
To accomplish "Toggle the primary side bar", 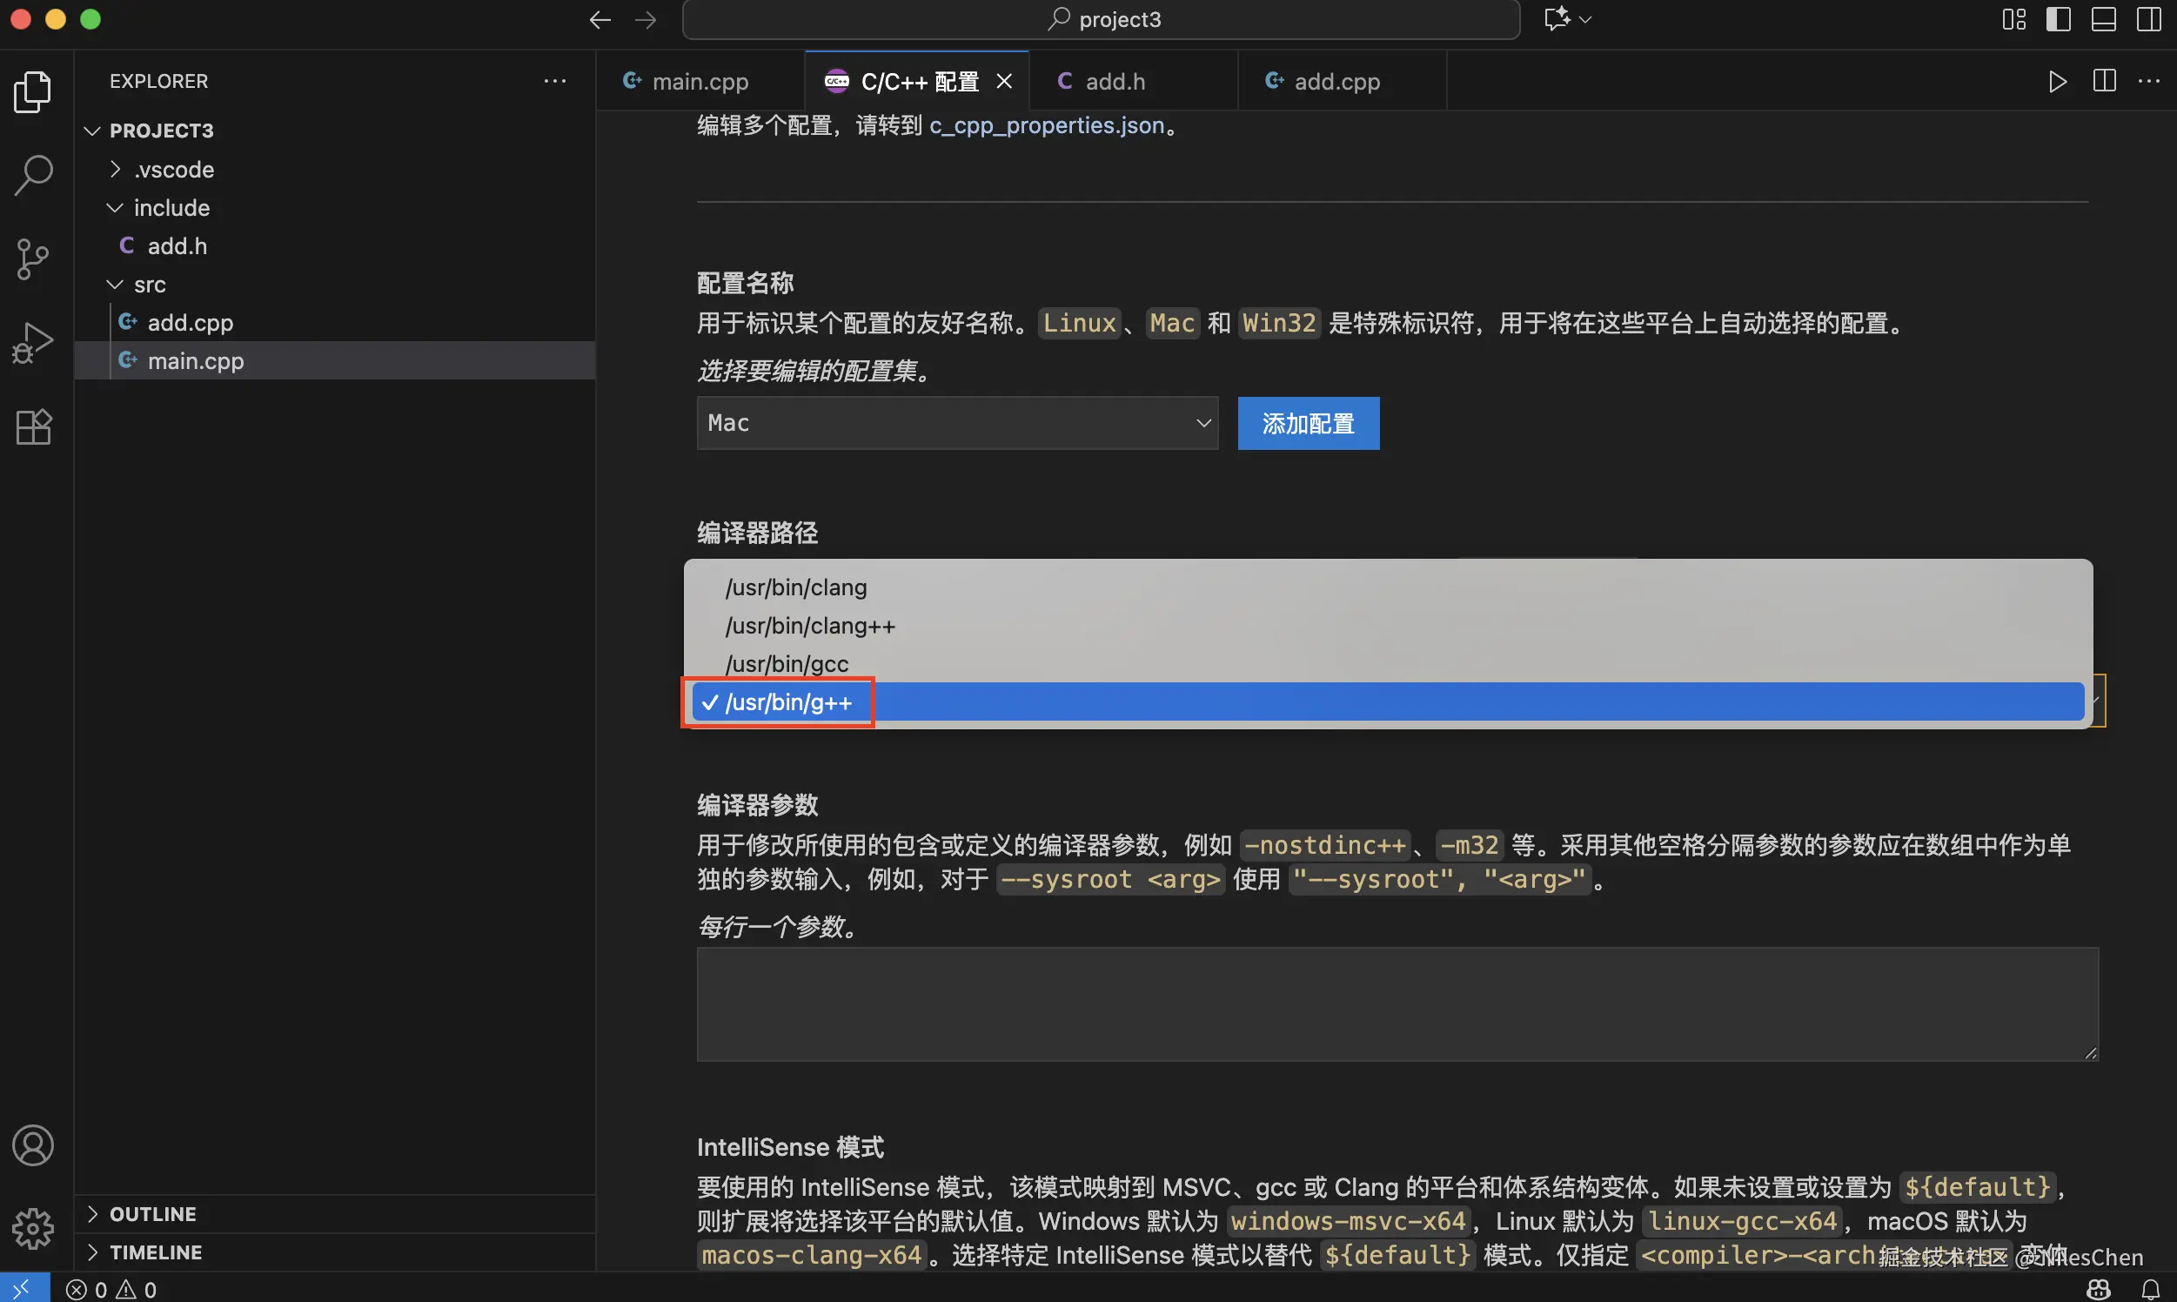I will (x=2058, y=19).
